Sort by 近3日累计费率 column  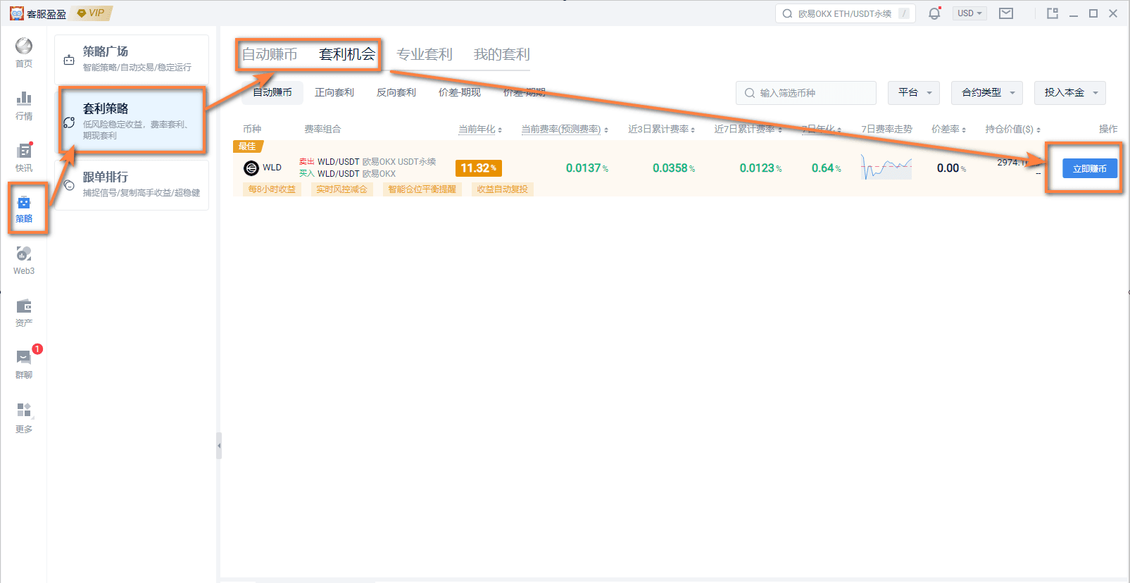[x=662, y=129]
